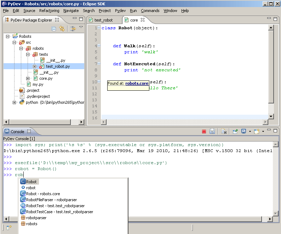Open the Pydev menu
281x234 pixels.
coord(120,11)
